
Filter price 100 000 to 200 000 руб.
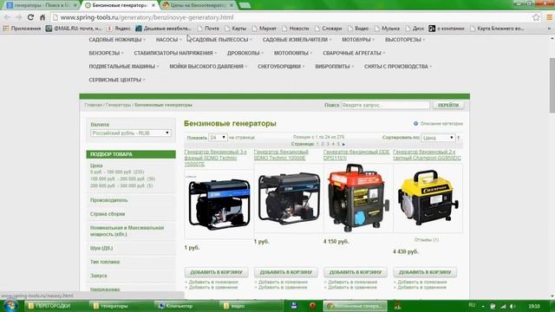coord(122,179)
